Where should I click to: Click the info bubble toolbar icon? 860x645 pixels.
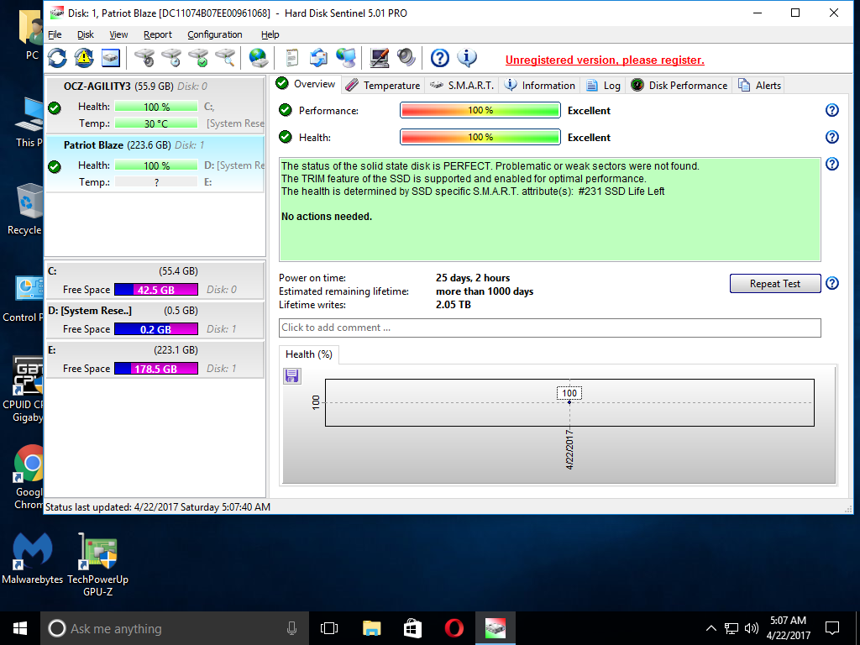pyautogui.click(x=467, y=58)
